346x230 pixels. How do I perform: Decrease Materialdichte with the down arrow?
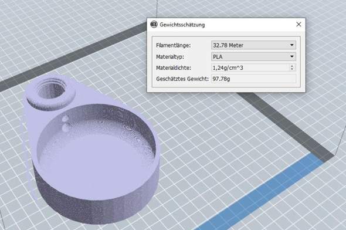[292, 69]
